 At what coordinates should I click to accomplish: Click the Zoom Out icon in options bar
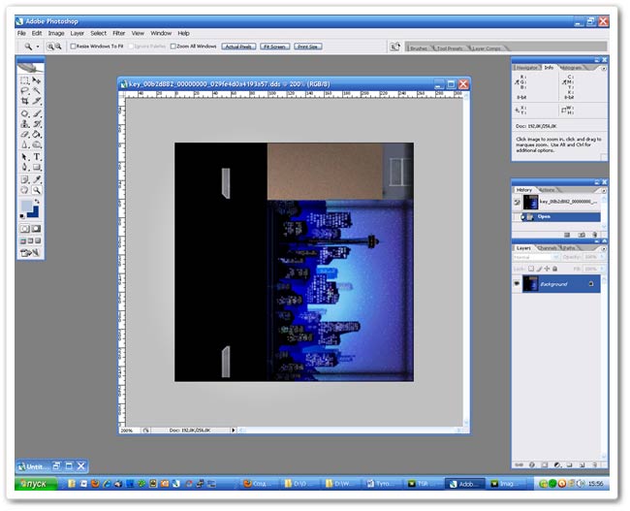click(x=57, y=46)
